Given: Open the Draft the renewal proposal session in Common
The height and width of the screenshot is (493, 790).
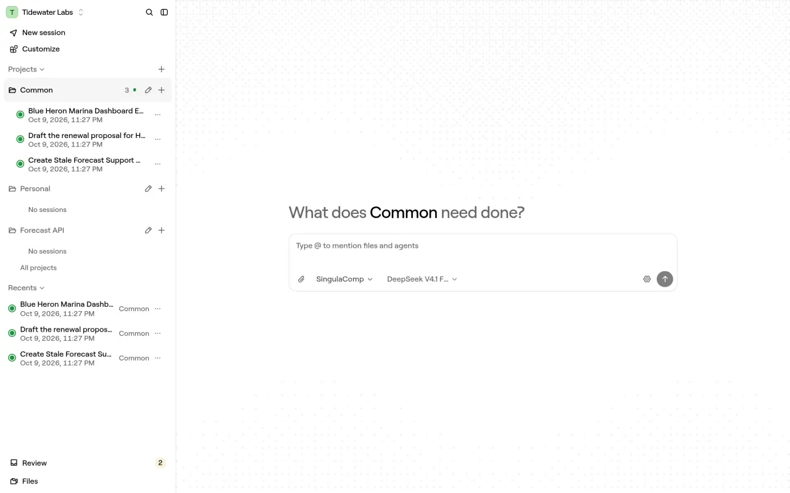Looking at the screenshot, I should point(86,140).
